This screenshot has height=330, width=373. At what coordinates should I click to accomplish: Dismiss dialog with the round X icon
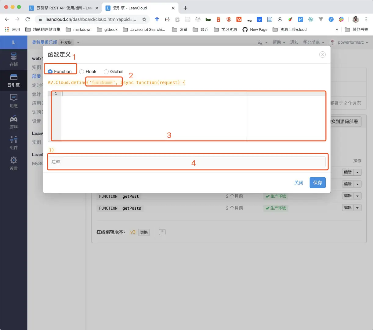(322, 54)
